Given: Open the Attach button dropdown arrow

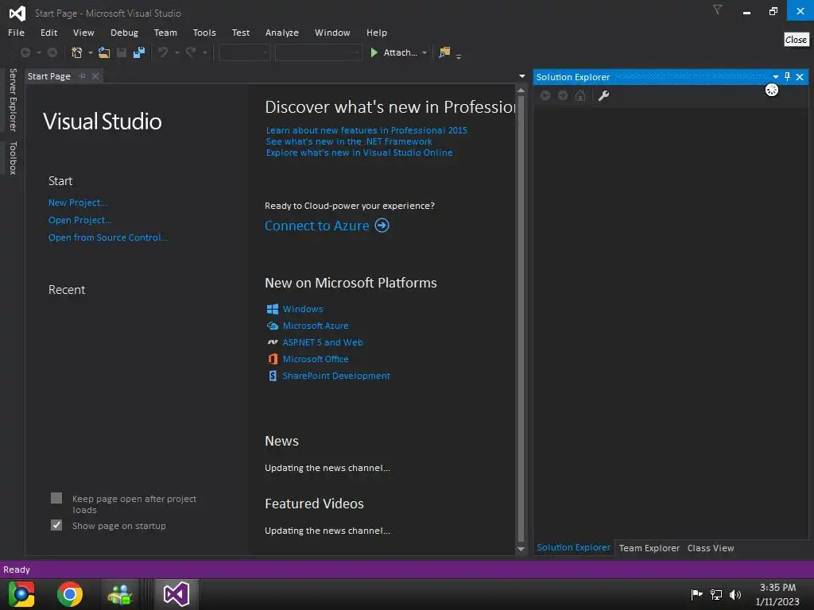Looking at the screenshot, I should point(424,53).
